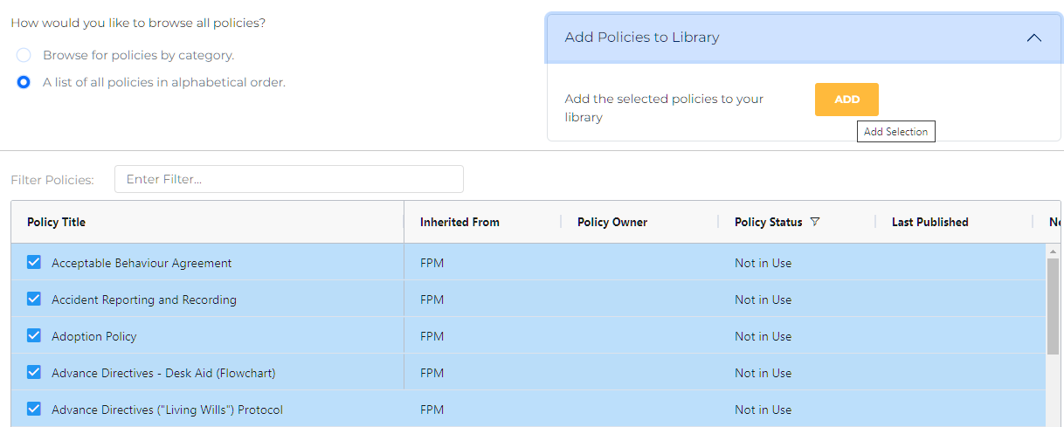This screenshot has width=1064, height=427.
Task: Select Browse for policies by category option
Action: pos(24,56)
